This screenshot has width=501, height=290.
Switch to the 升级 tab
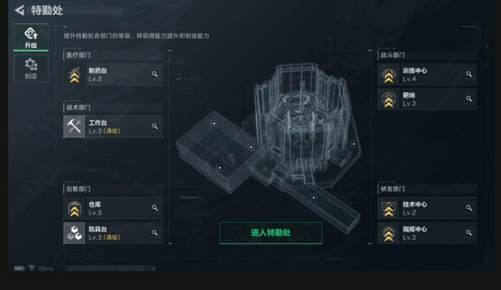click(x=31, y=38)
